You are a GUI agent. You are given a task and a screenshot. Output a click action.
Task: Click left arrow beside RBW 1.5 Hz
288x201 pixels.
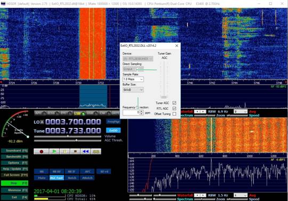coord(197,195)
